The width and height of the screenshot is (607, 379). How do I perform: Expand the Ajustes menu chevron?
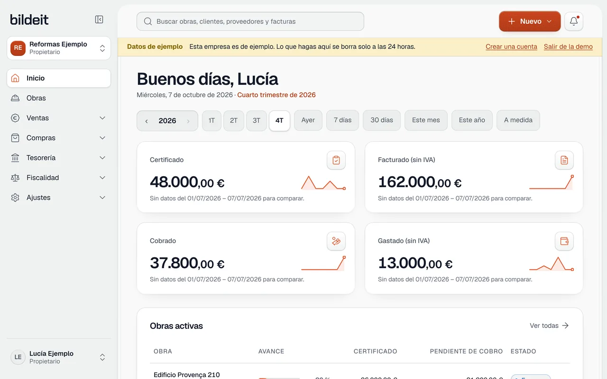pos(102,198)
